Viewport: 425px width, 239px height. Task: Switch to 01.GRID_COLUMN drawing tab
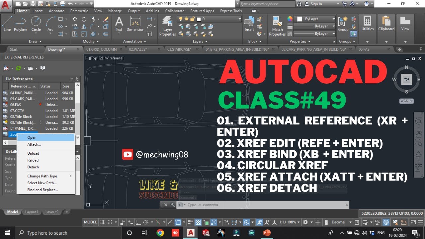[102, 49]
